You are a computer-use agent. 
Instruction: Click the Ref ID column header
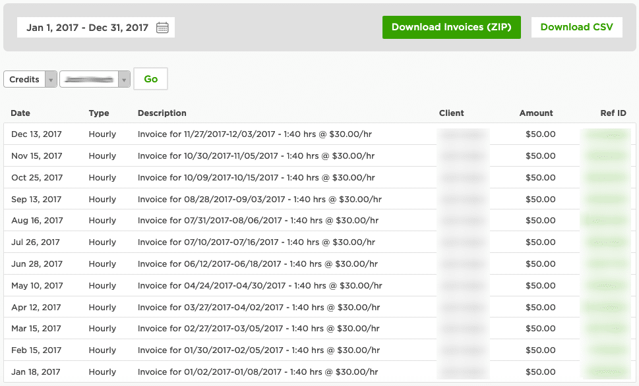click(613, 113)
